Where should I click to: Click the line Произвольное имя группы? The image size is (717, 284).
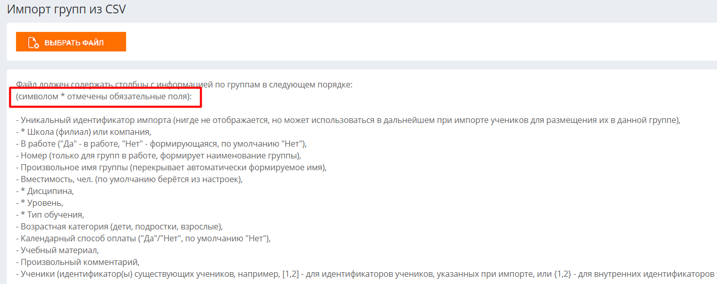(171, 167)
